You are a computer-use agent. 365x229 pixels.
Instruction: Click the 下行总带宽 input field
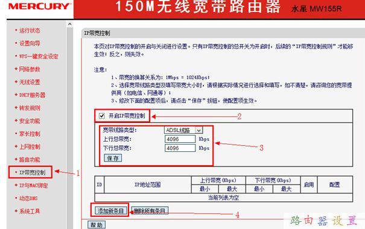pos(180,148)
